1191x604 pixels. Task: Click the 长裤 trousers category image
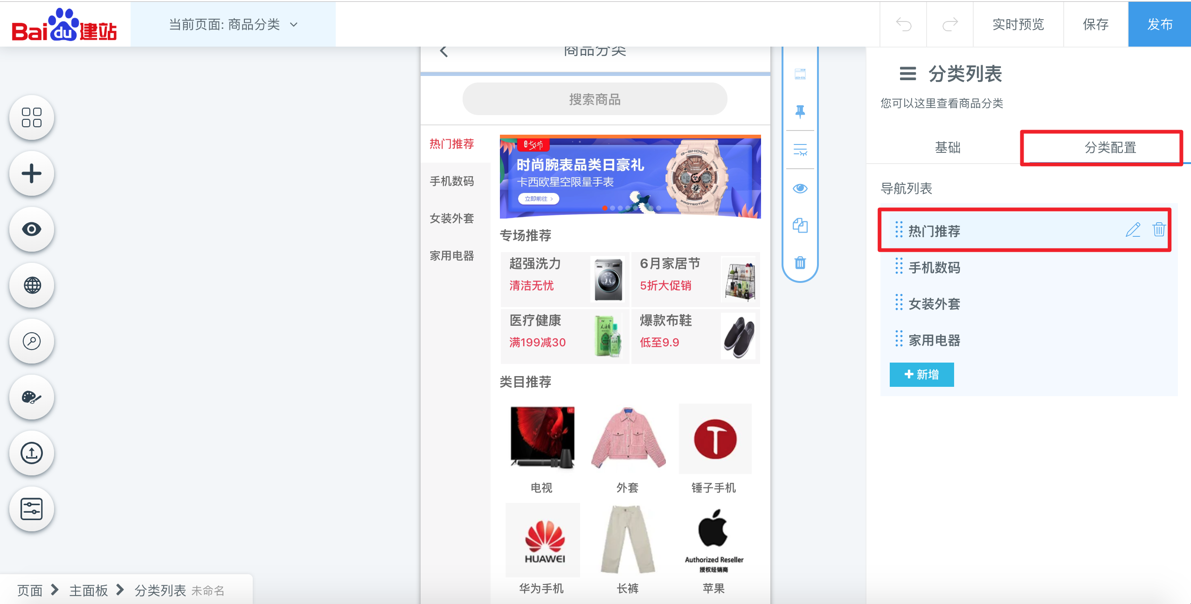628,540
